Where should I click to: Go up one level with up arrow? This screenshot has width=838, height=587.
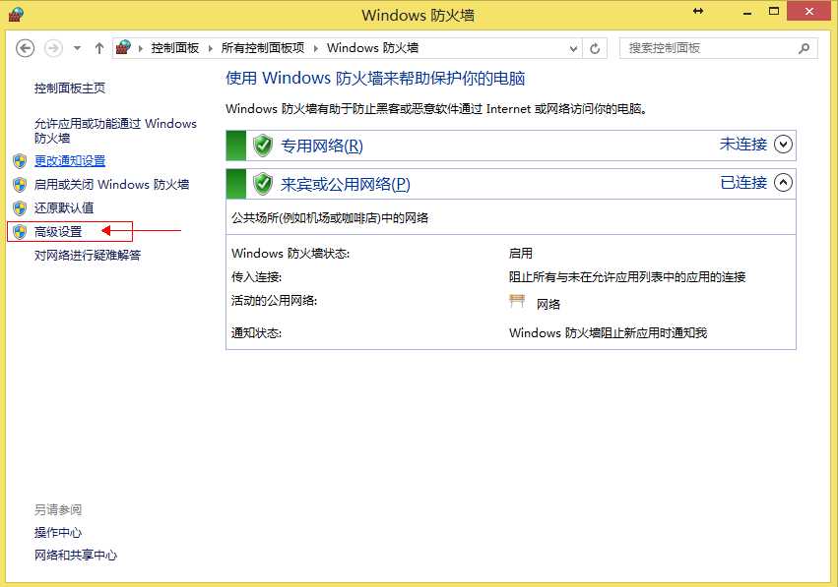(99, 48)
